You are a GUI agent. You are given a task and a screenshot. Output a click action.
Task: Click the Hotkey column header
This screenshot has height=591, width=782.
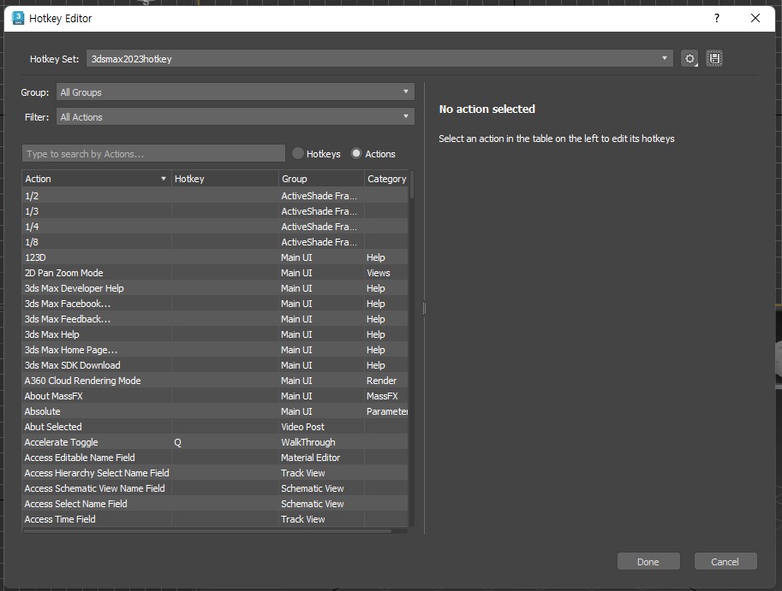[224, 179]
